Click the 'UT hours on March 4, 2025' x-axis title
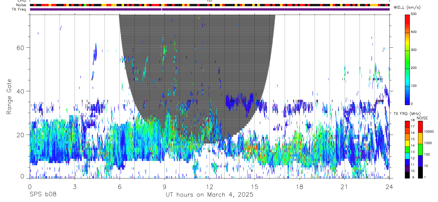This screenshot has height=202, width=438. 209,195
